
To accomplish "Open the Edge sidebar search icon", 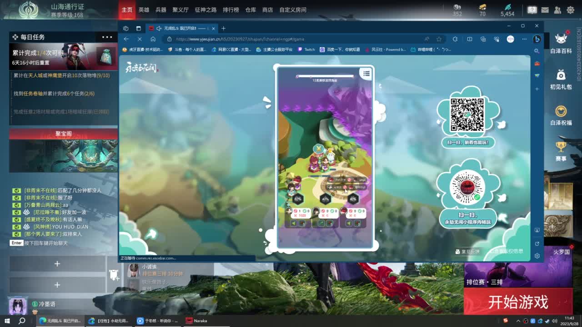I will pos(537,51).
